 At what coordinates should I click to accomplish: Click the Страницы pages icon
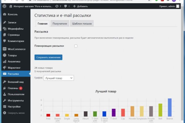(5, 35)
